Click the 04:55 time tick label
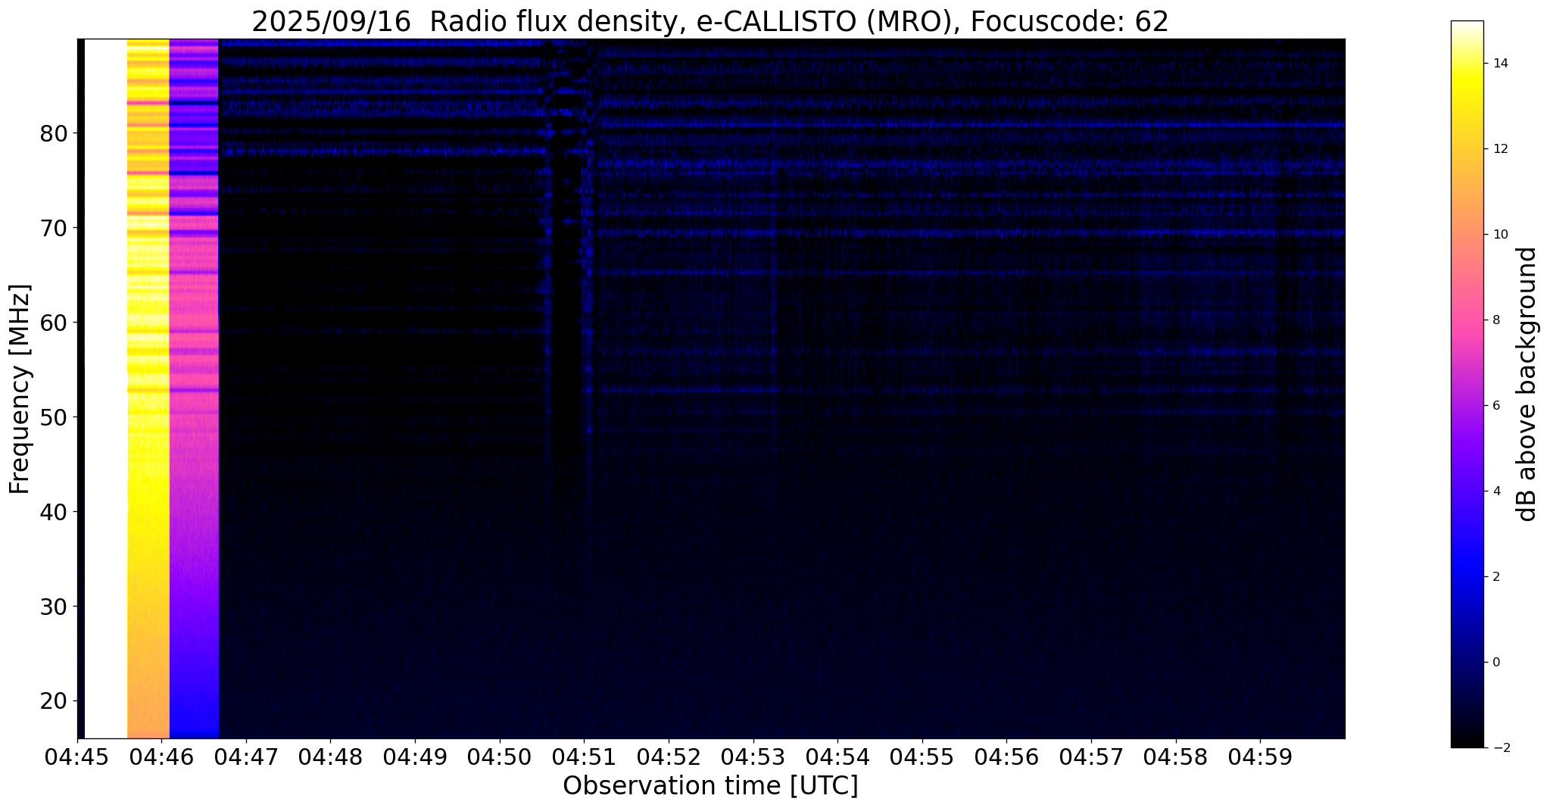The image size is (1550, 808). click(922, 757)
